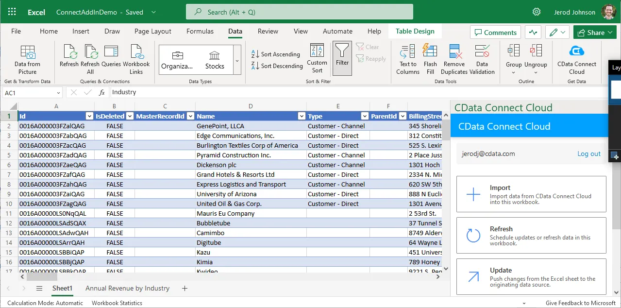The width and height of the screenshot is (621, 308).
Task: Expand the Data Types gallery
Action: tap(236, 60)
